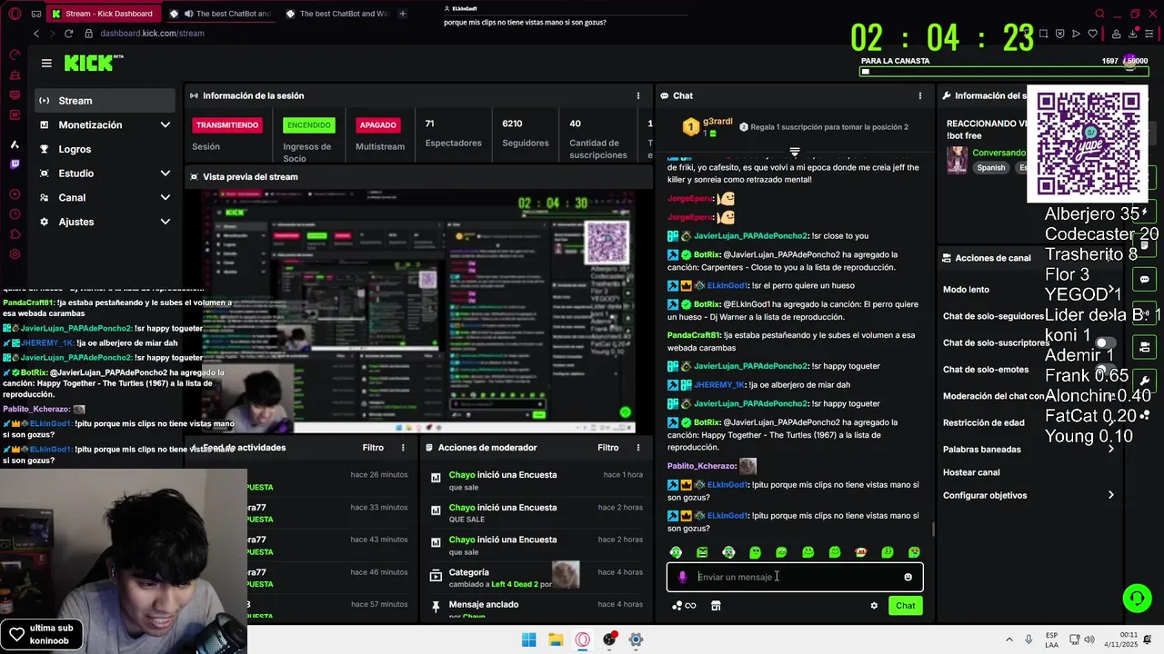1164x654 pixels.
Task: Open Windows Start menu
Action: pos(528,639)
